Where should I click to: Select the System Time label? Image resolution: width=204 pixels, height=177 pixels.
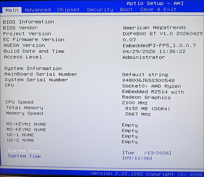pos(24,156)
